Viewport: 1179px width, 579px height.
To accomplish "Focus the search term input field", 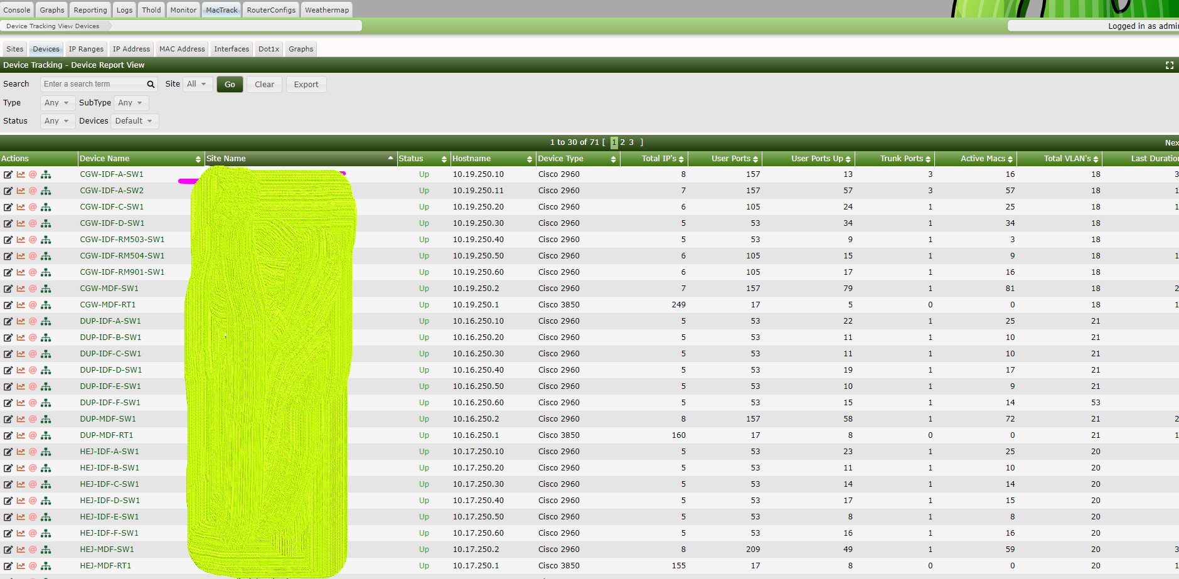I will tap(93, 84).
